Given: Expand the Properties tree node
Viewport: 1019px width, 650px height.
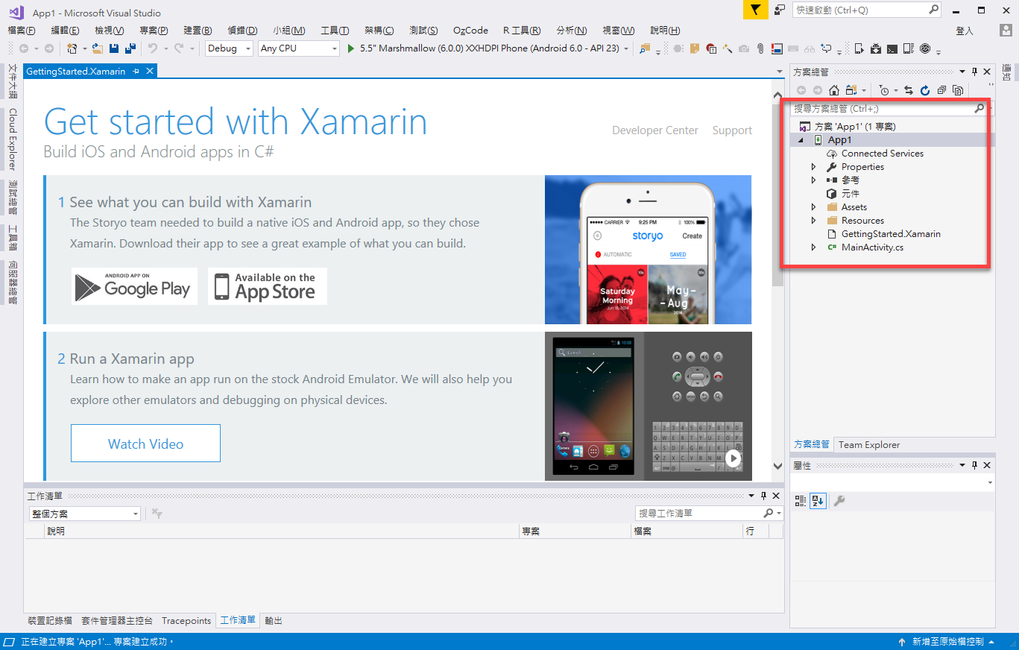Looking at the screenshot, I should point(814,167).
